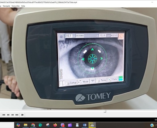Skip to next file in player
Viewport: 157px width, 128px height.
[17, 115]
